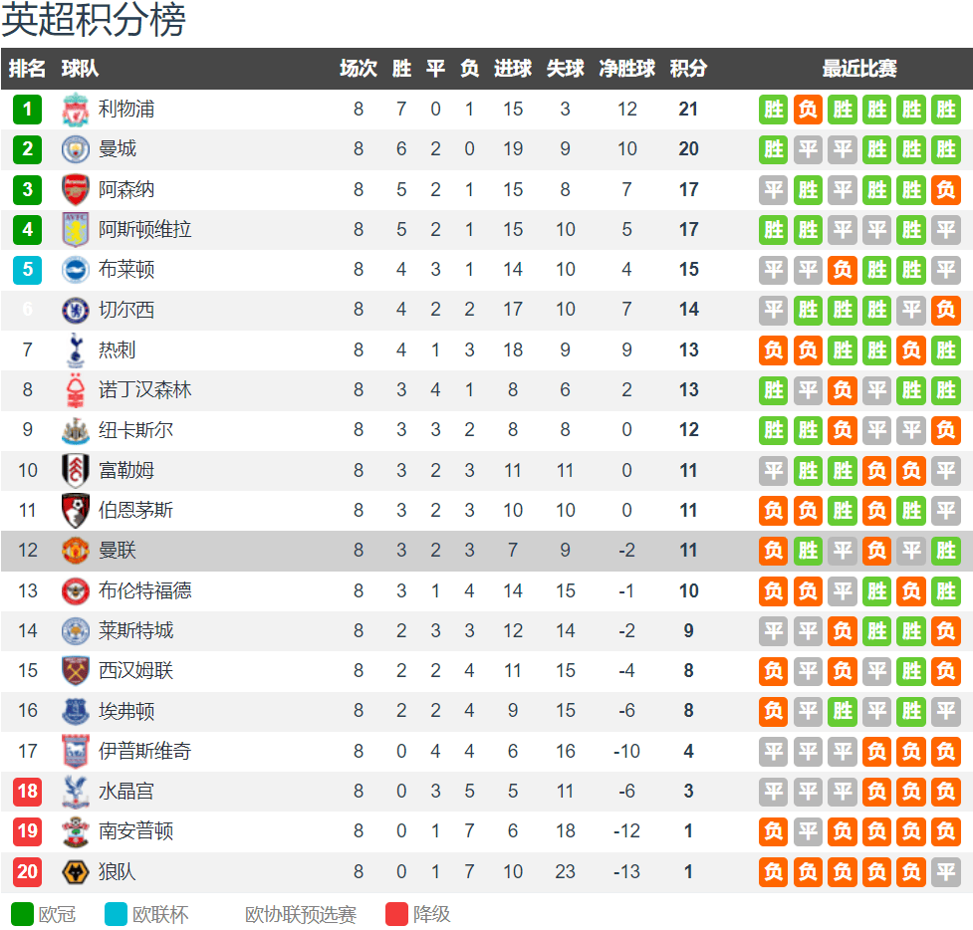Click the 最近比赛 column header

pos(859,69)
